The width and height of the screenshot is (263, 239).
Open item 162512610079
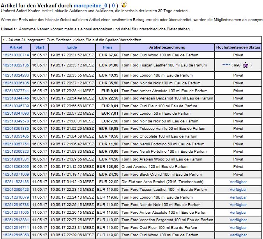point(16,197)
